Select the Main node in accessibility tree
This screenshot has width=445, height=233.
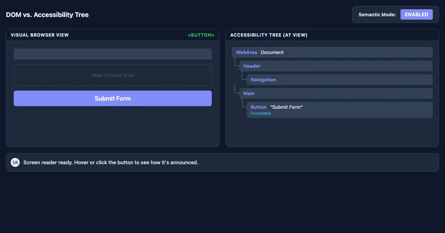click(x=336, y=93)
